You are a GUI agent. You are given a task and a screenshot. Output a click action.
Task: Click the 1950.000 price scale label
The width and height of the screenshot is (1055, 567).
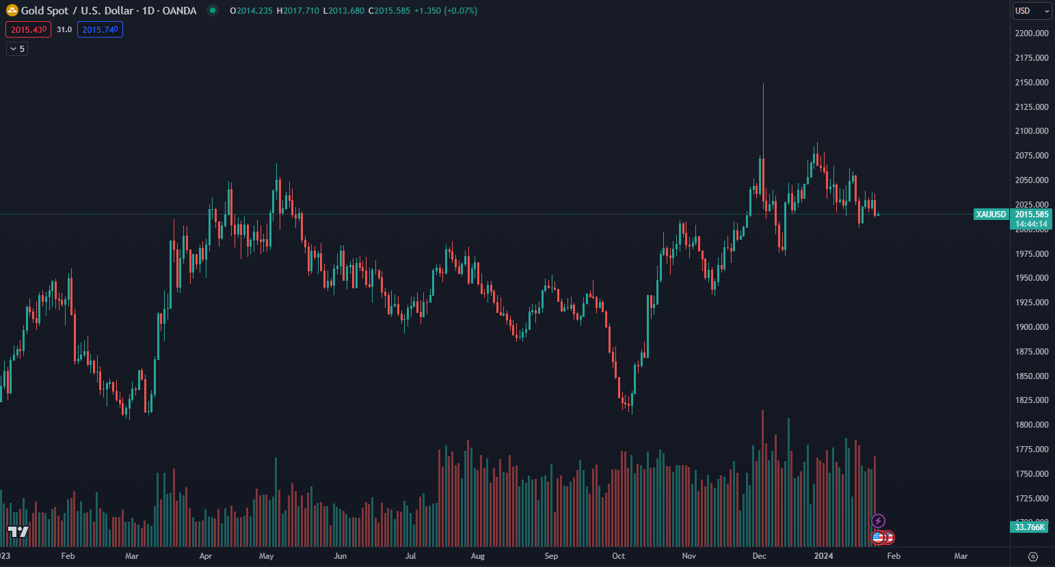coord(1032,278)
